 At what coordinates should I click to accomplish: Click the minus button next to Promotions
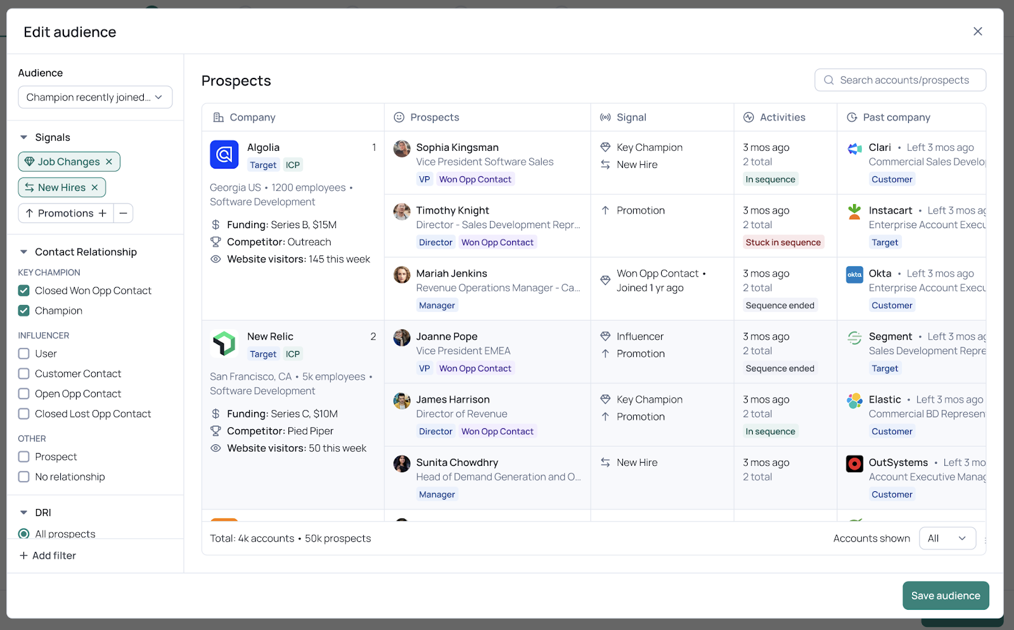[x=124, y=214]
